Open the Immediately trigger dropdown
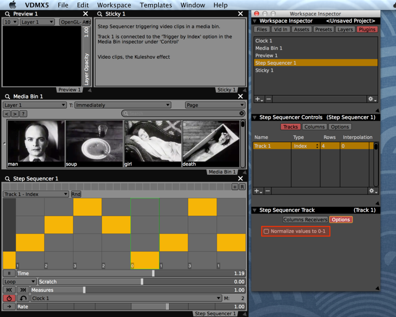 point(123,105)
